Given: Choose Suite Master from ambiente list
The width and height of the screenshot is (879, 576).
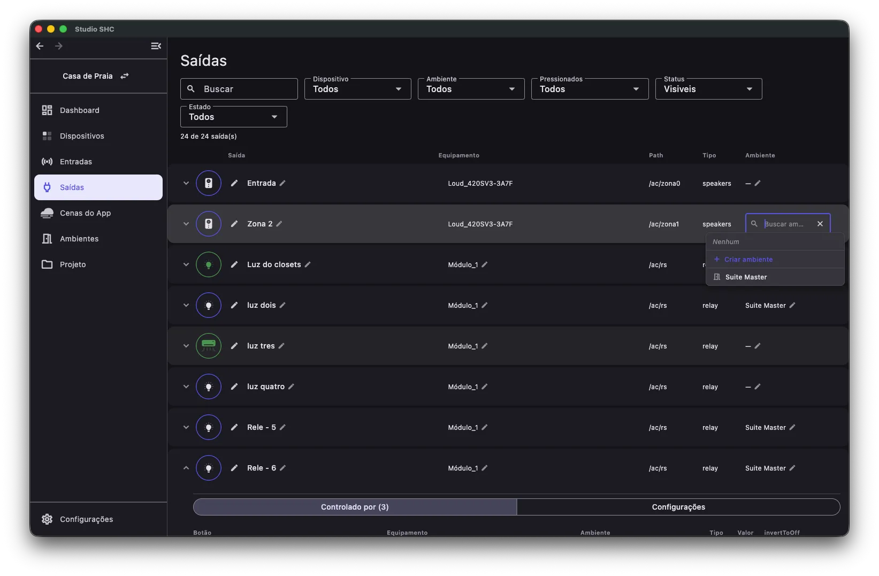Looking at the screenshot, I should tap(775, 277).
